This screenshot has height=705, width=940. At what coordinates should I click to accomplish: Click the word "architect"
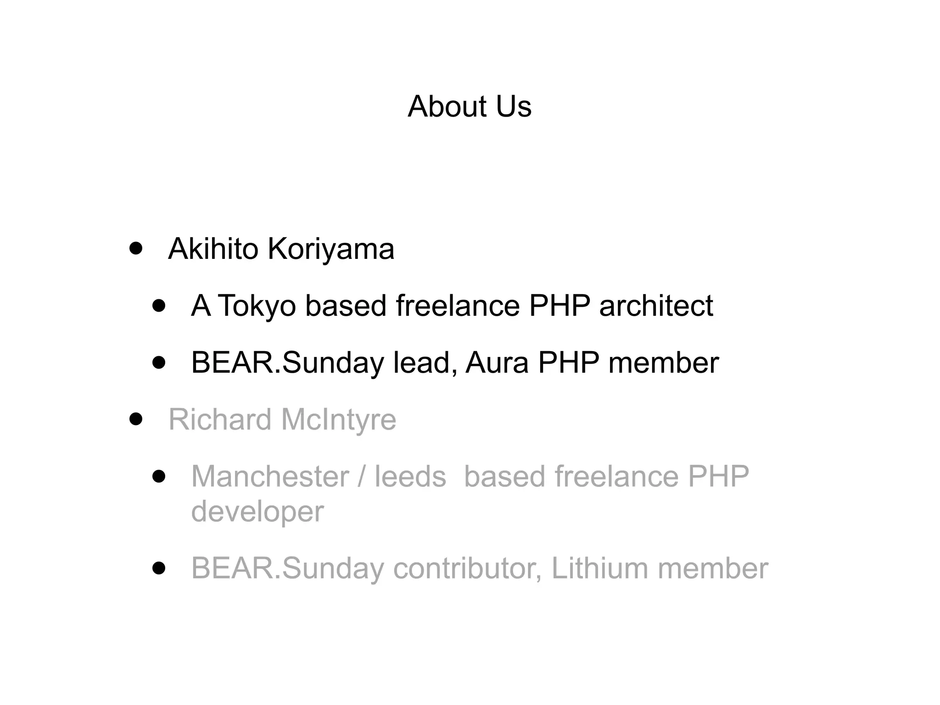click(x=656, y=306)
